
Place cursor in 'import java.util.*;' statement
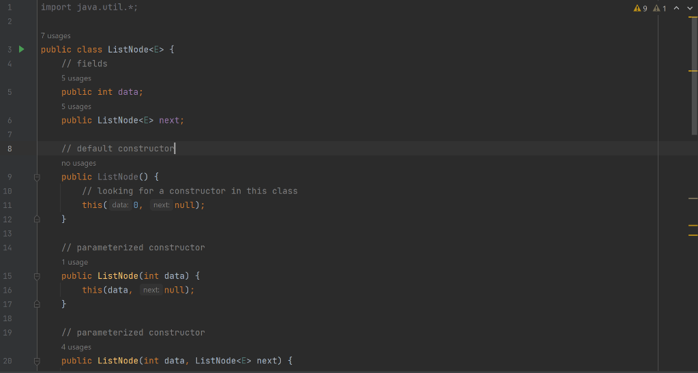tap(89, 7)
